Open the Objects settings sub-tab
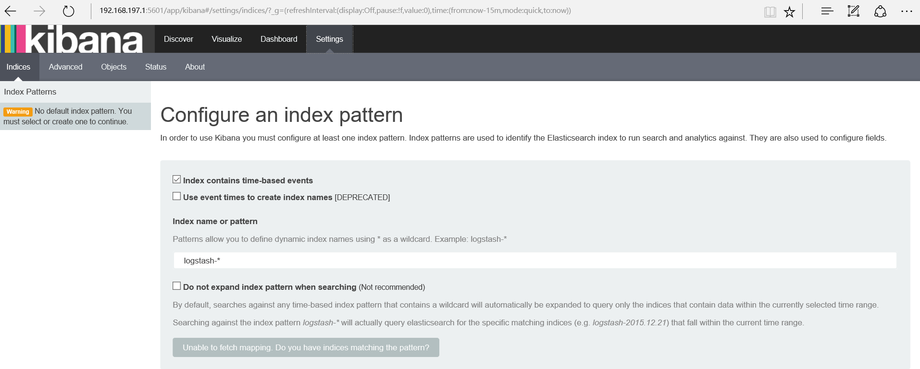920x369 pixels. (113, 67)
